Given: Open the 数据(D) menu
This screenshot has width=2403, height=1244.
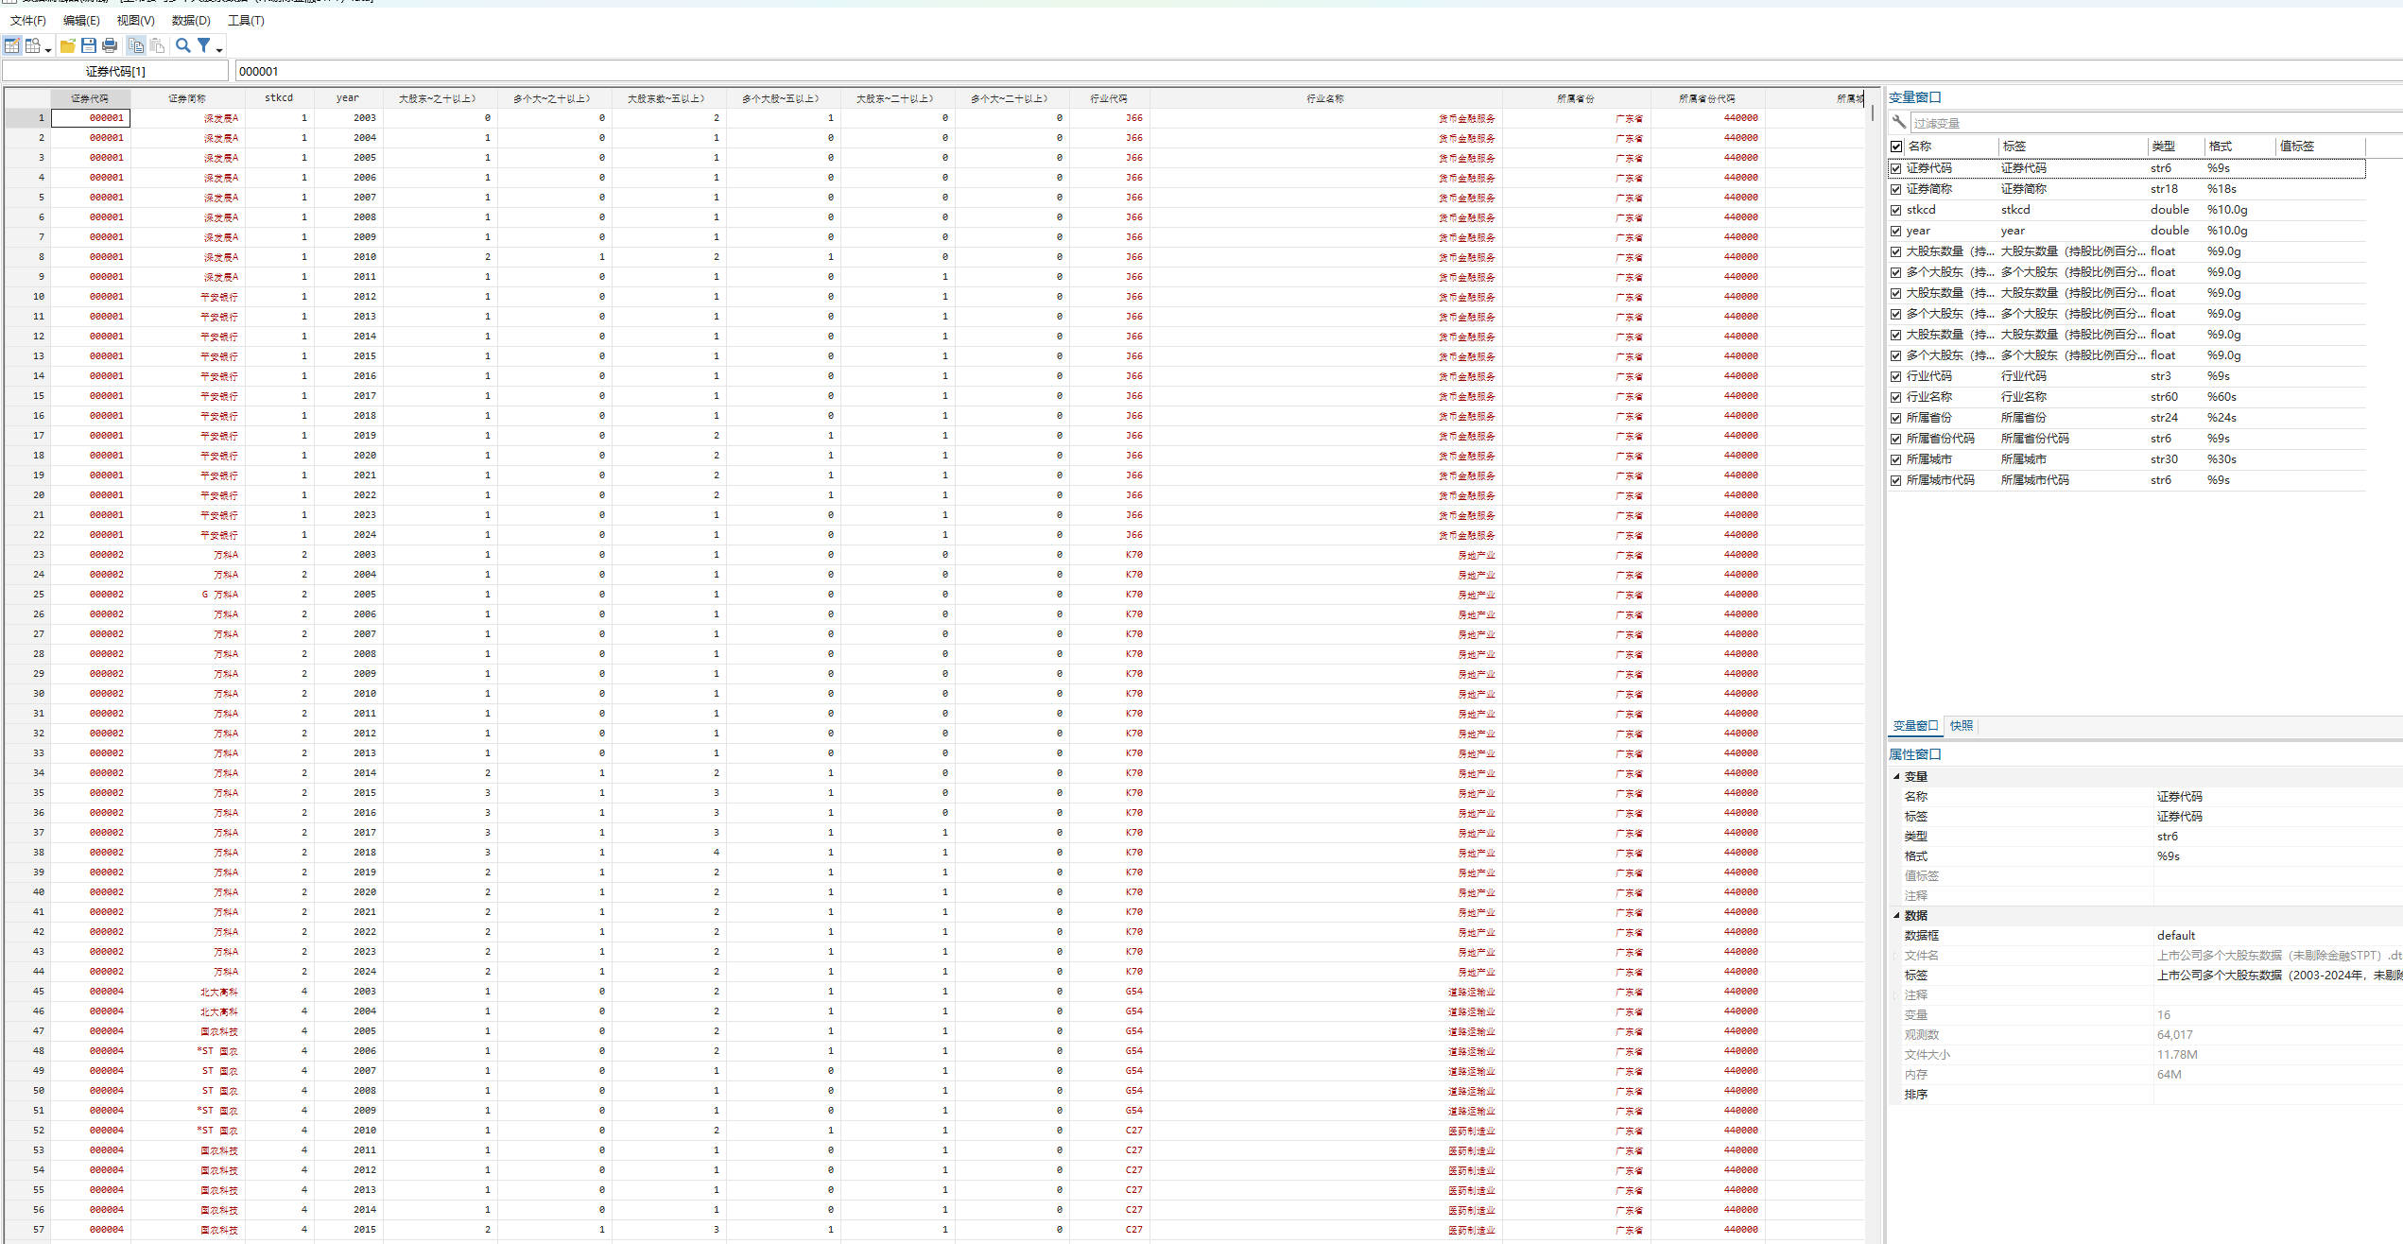Looking at the screenshot, I should pos(191,20).
